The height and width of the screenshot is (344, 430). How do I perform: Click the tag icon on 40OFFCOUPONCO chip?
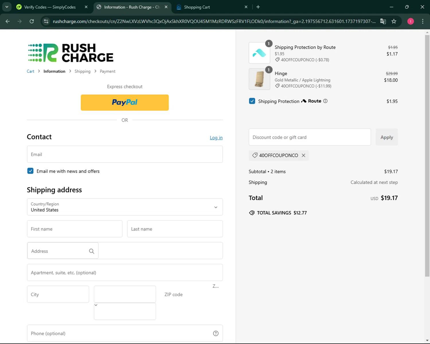255,155
